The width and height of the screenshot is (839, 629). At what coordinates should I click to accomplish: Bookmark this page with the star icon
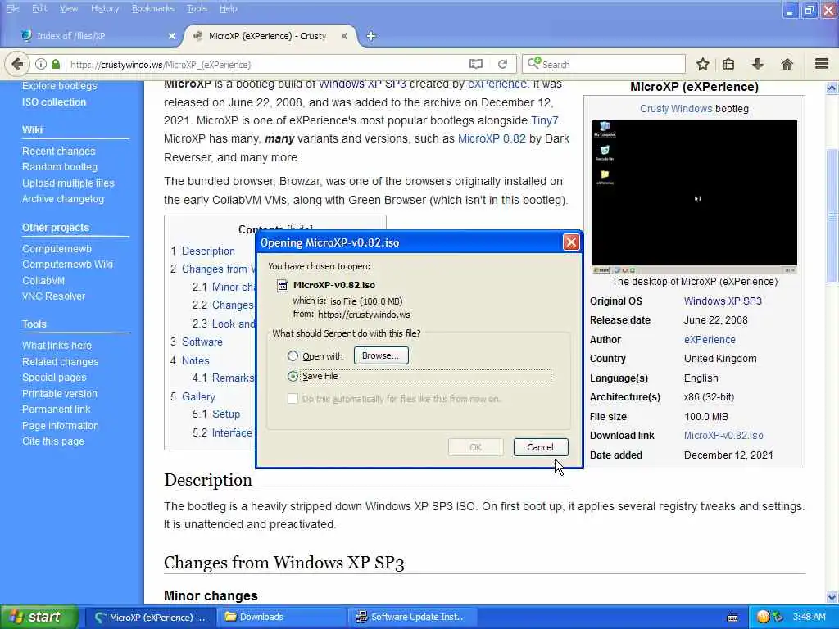pos(702,64)
